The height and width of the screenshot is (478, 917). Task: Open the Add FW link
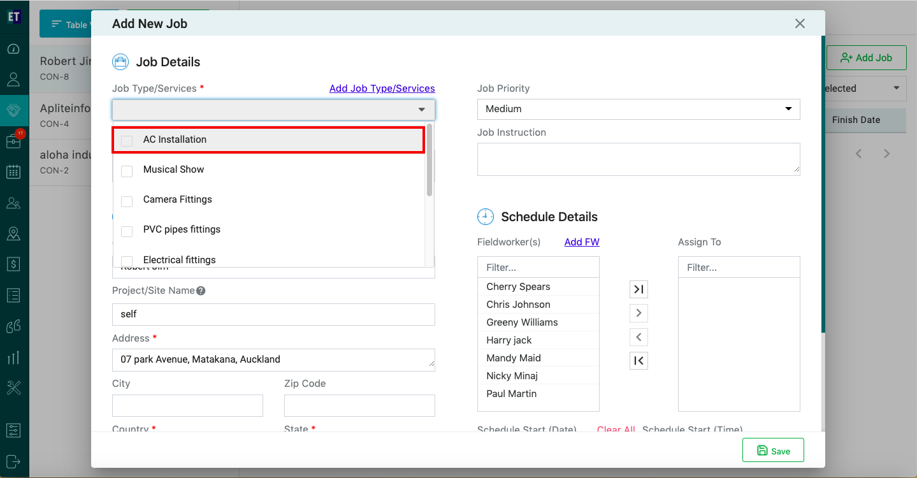tap(582, 242)
